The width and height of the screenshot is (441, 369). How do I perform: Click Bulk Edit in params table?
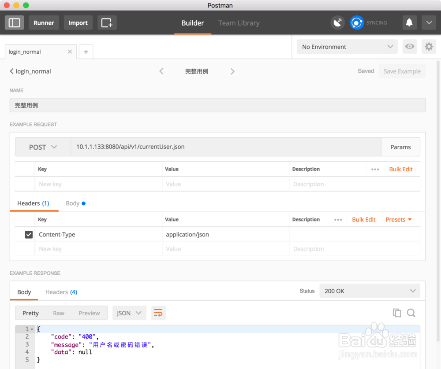(x=401, y=170)
